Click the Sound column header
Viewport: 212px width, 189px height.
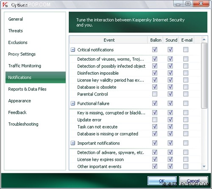point(171,40)
